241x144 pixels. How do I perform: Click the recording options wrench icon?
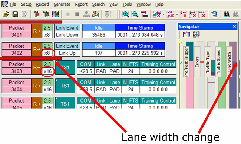36,14
